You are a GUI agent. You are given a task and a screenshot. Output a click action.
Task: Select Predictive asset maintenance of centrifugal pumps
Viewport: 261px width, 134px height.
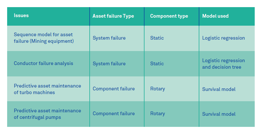(x=47, y=114)
